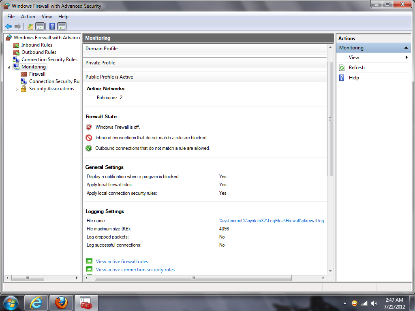
Task: Click Refresh in the Actions pane
Action: coord(356,68)
